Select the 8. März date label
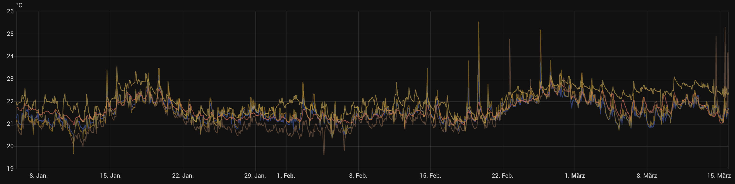 [x=647, y=176]
